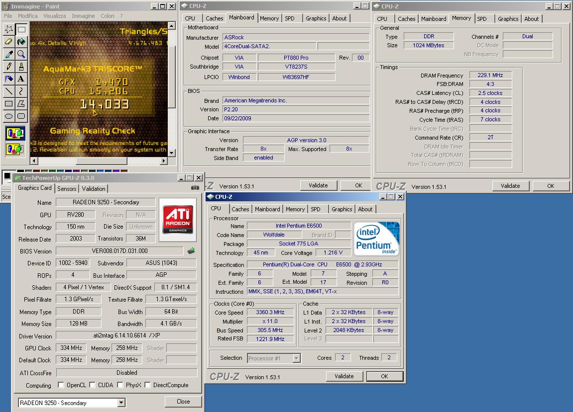The image size is (573, 412).
Task: Pick the Color Picker eyedropper tool
Action: 9,54
